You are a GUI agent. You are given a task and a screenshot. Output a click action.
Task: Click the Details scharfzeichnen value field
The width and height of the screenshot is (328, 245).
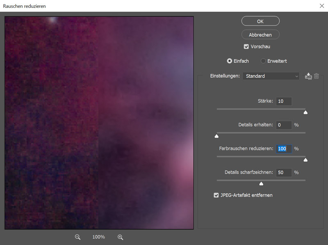(284, 172)
